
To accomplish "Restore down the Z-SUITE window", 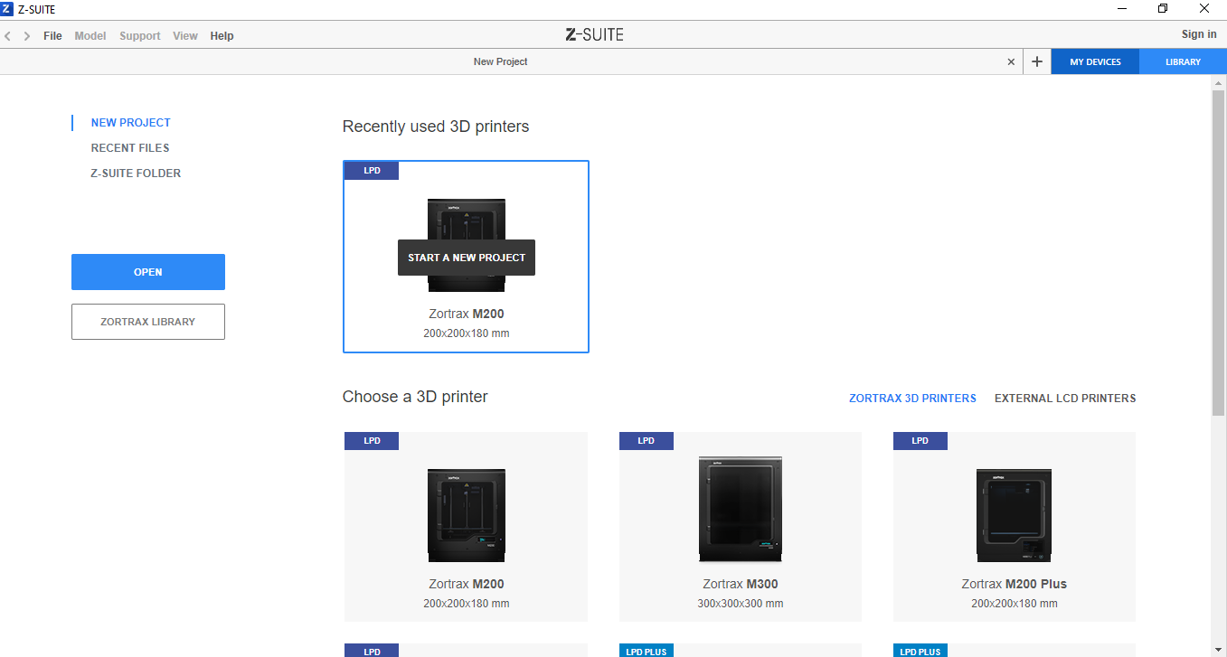I will tap(1163, 9).
